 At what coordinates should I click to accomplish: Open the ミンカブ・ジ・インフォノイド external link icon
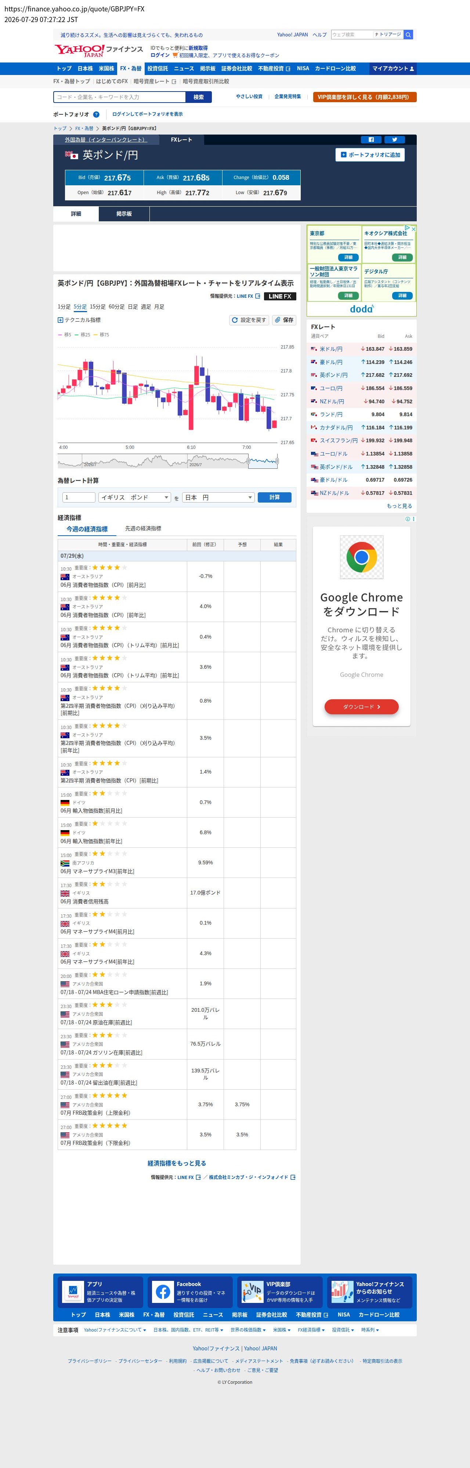pos(293,1177)
